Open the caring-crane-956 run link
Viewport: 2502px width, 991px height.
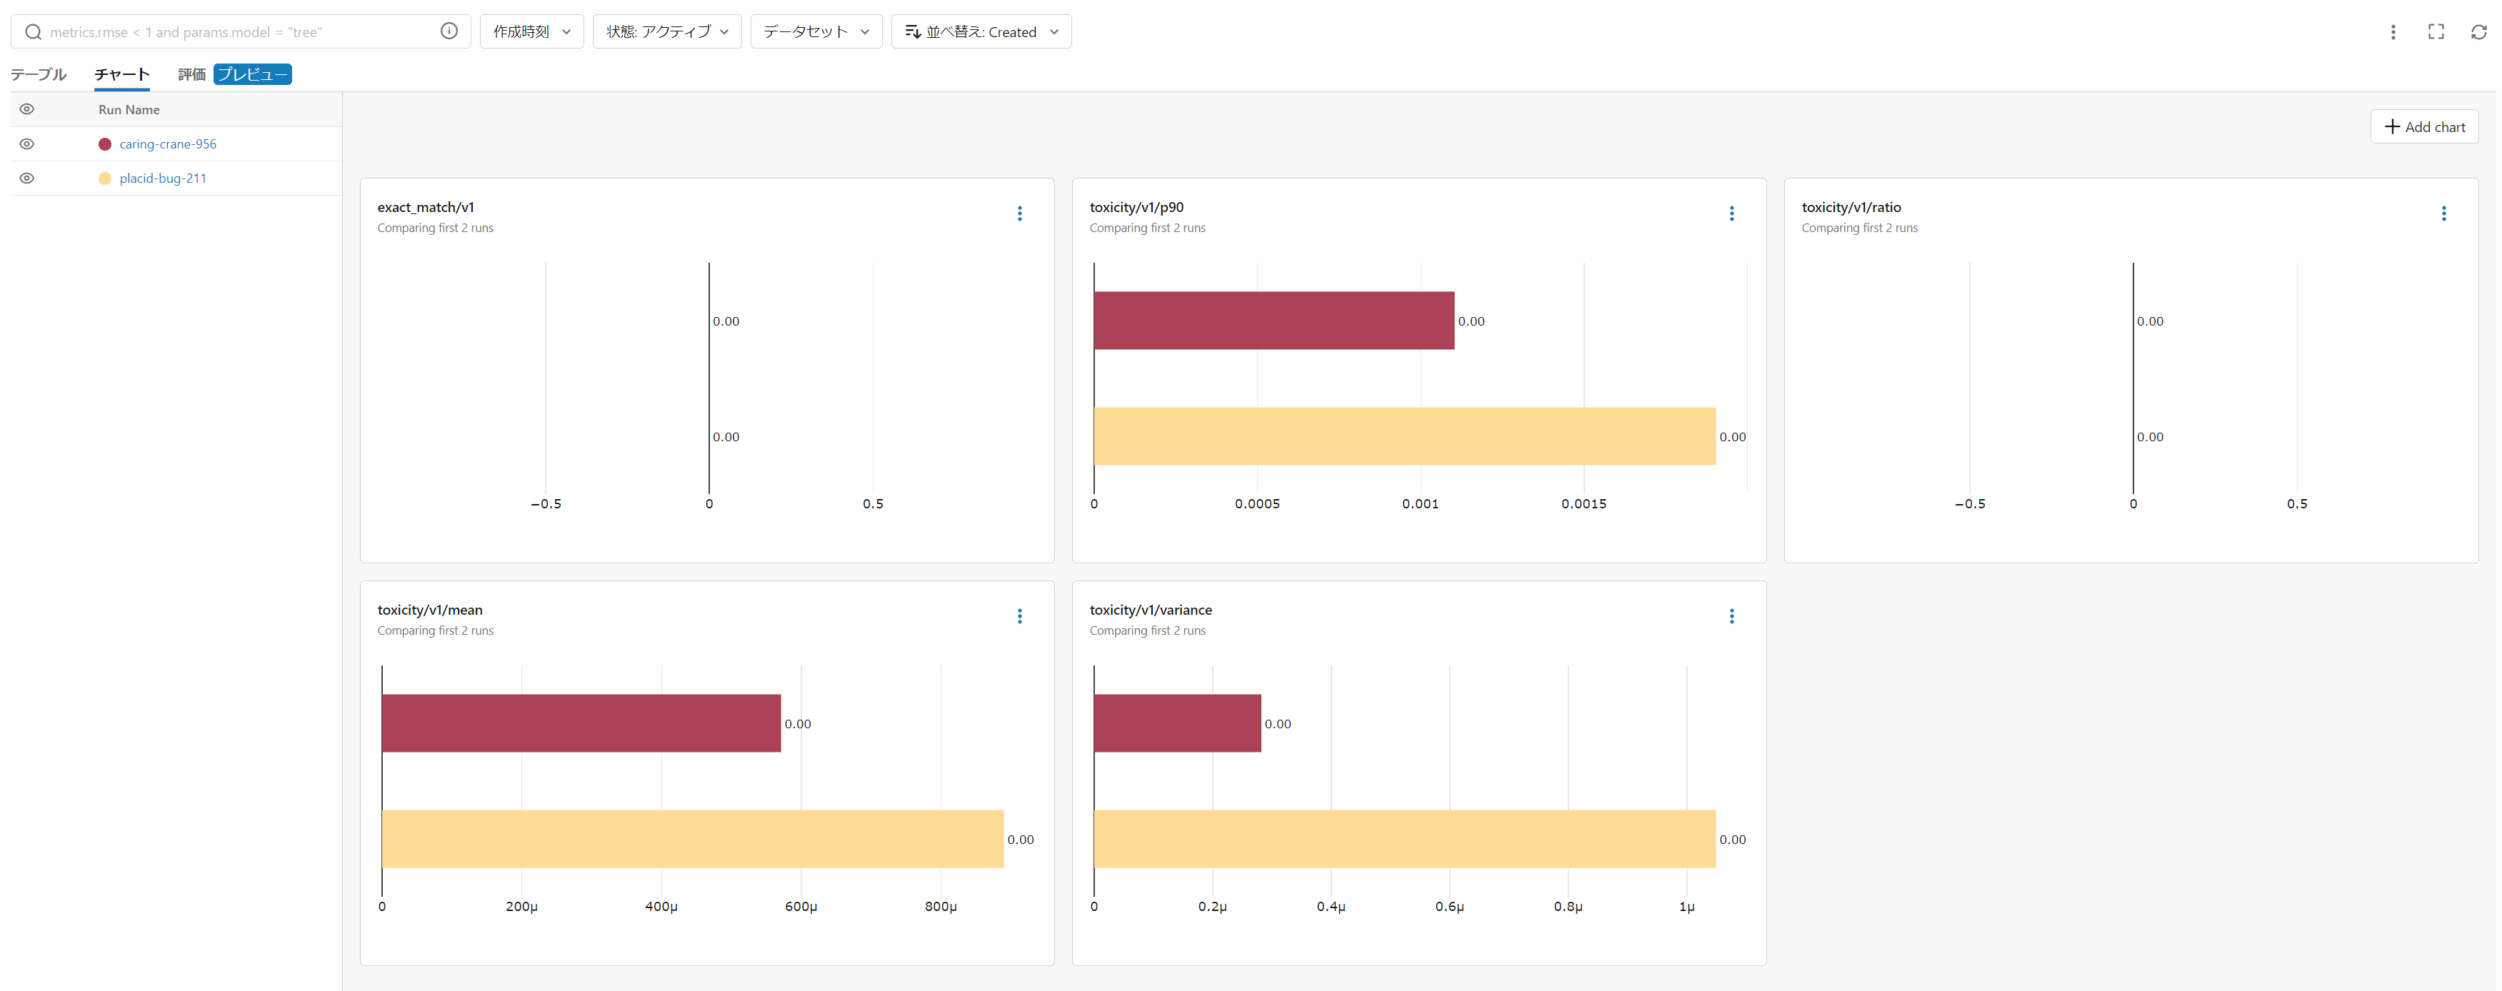[x=167, y=144]
